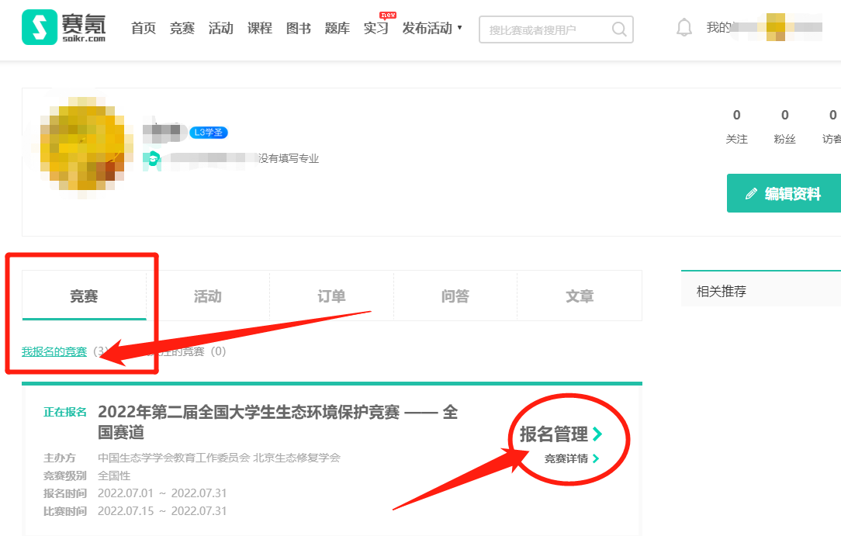This screenshot has height=536, width=841.
Task: Switch to the 订单 tab
Action: click(331, 296)
